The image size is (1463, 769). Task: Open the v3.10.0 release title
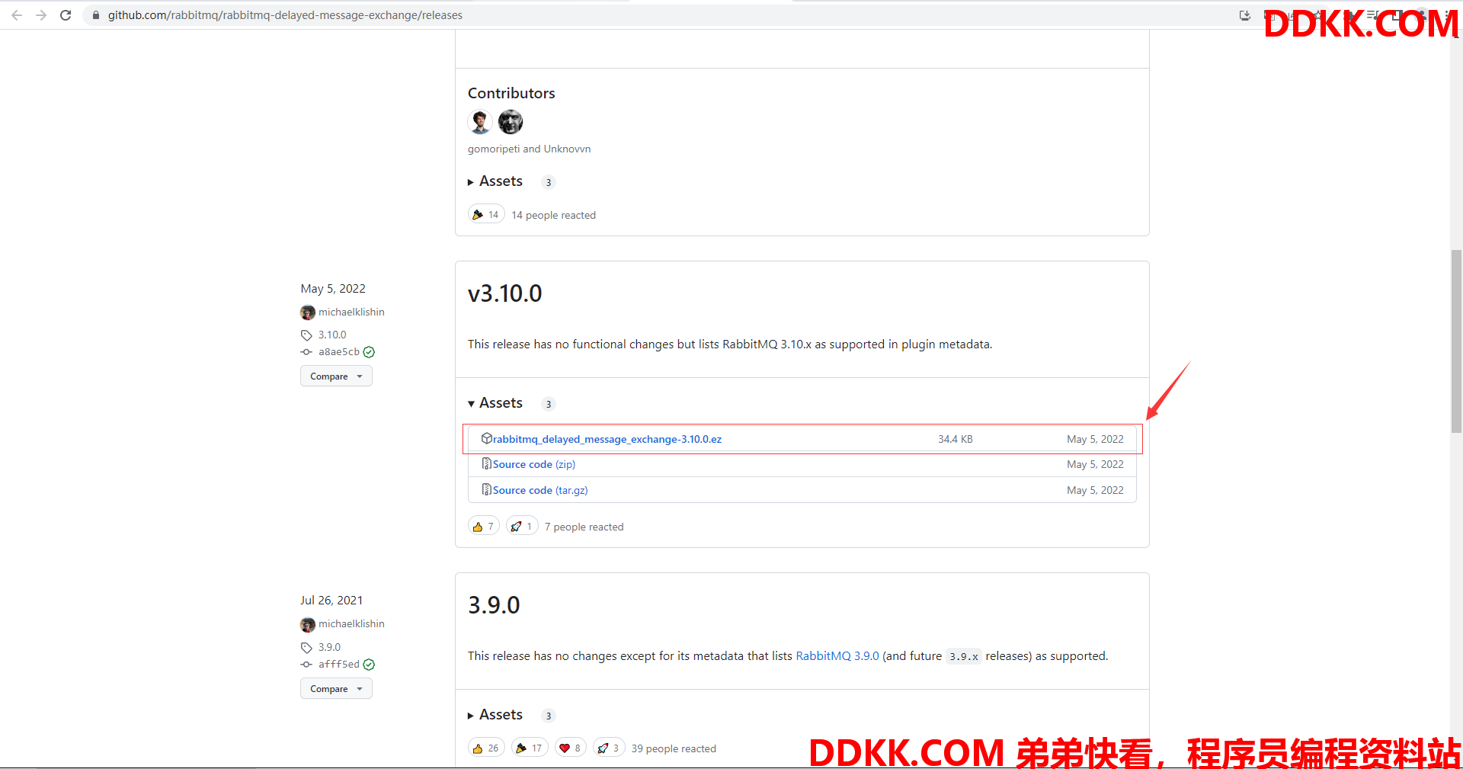click(505, 293)
